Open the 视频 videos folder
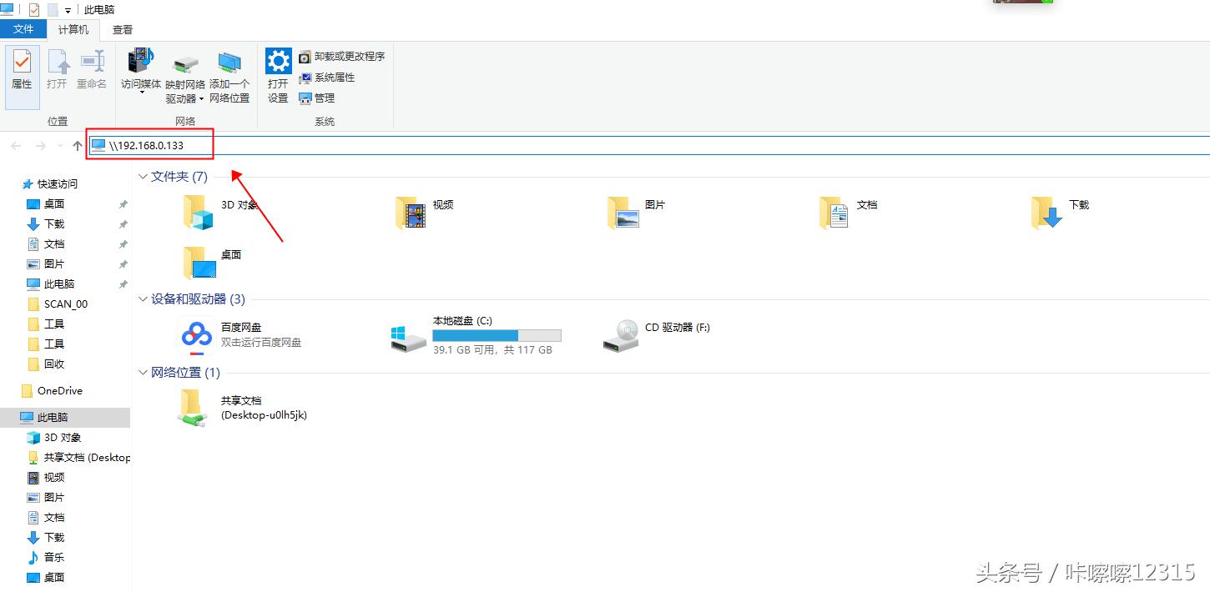The image size is (1210, 592). coord(411,213)
